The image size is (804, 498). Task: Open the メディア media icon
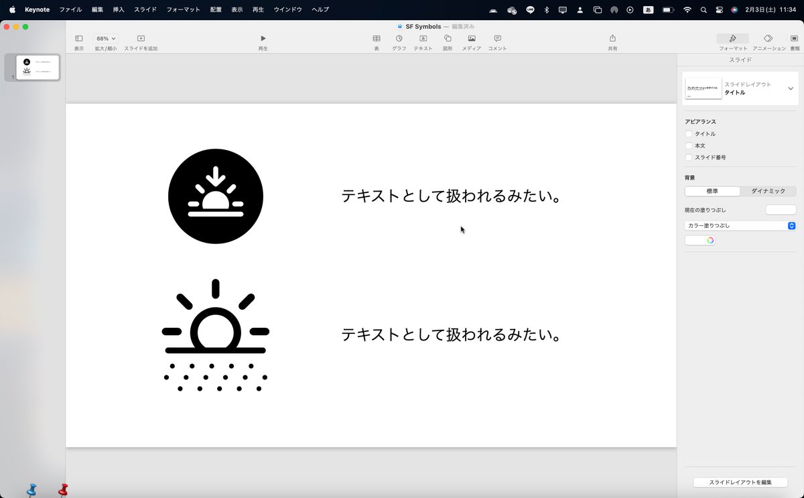(472, 39)
